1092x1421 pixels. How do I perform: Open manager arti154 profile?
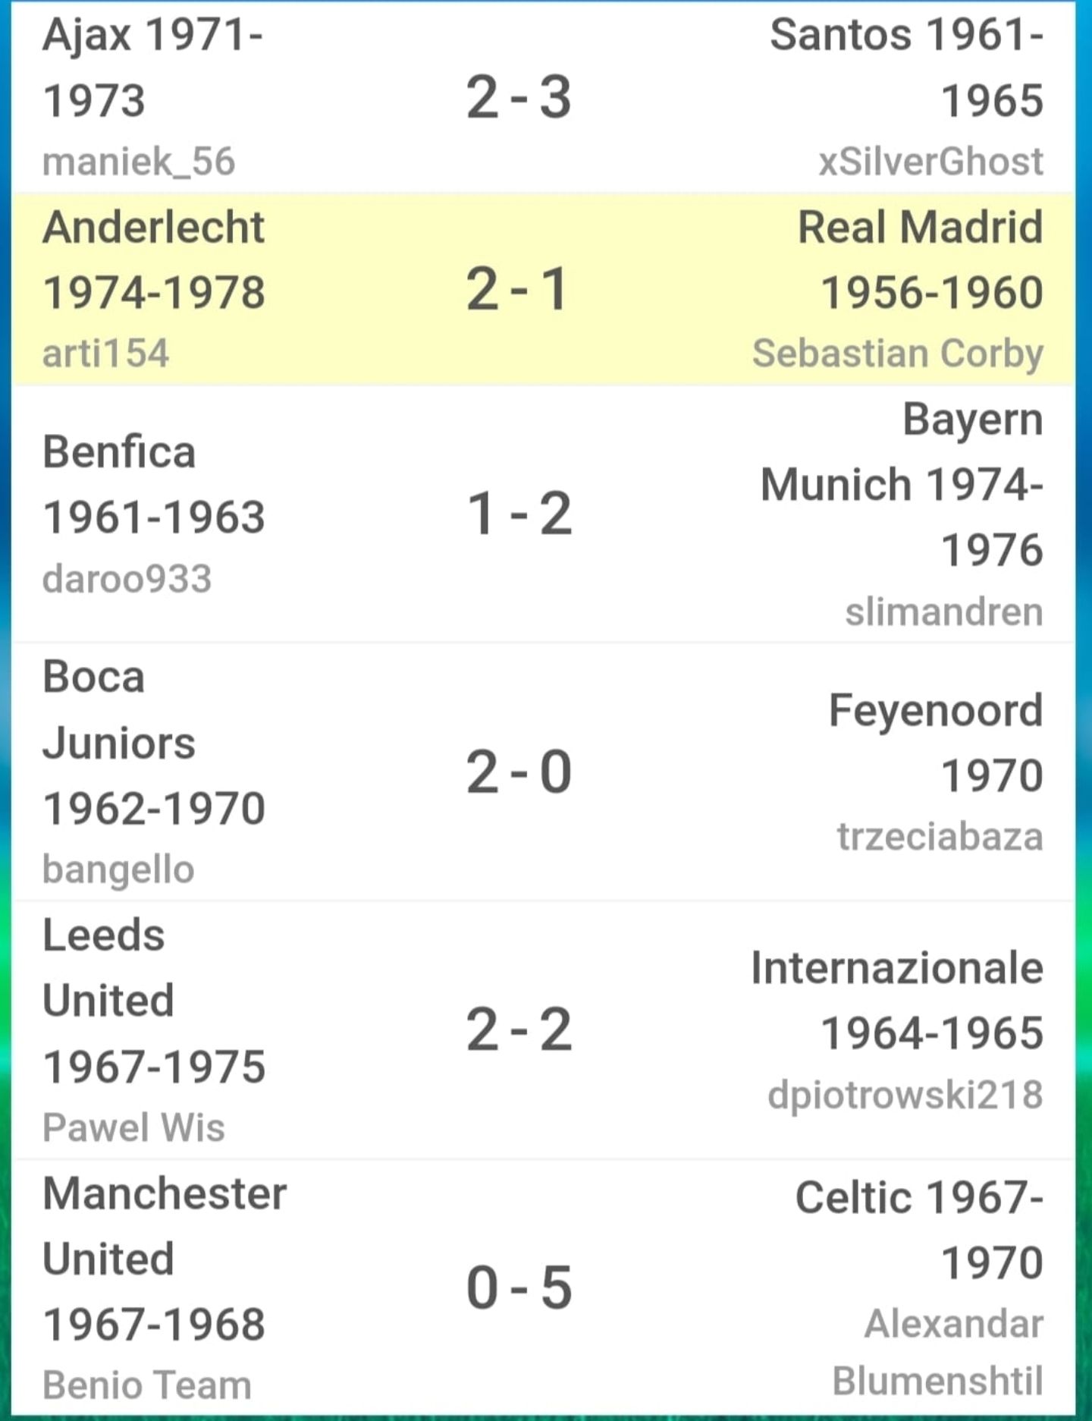tap(106, 354)
